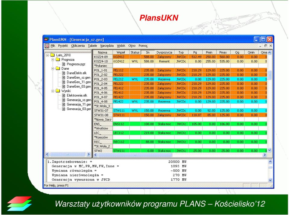The height and width of the screenshot is (215, 289).
Task: Click tree panel scrollbar right arrow
Action: [x=89, y=154]
